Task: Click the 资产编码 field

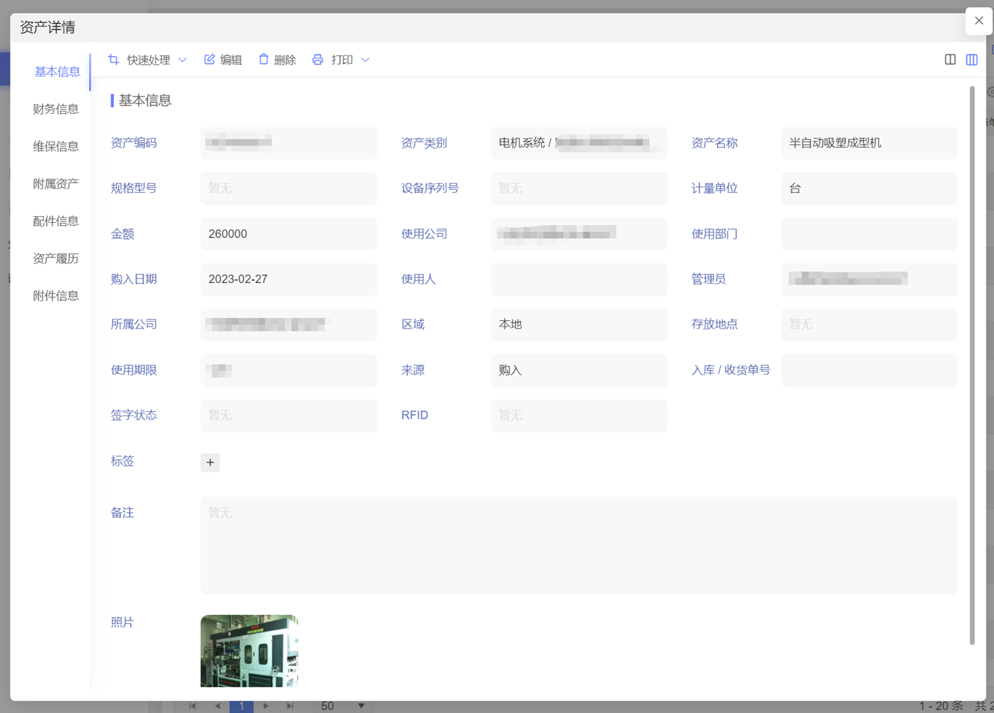Action: (x=289, y=143)
